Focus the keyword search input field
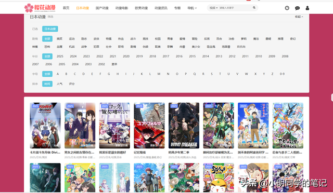The width and height of the screenshot is (333, 193). 235,8
